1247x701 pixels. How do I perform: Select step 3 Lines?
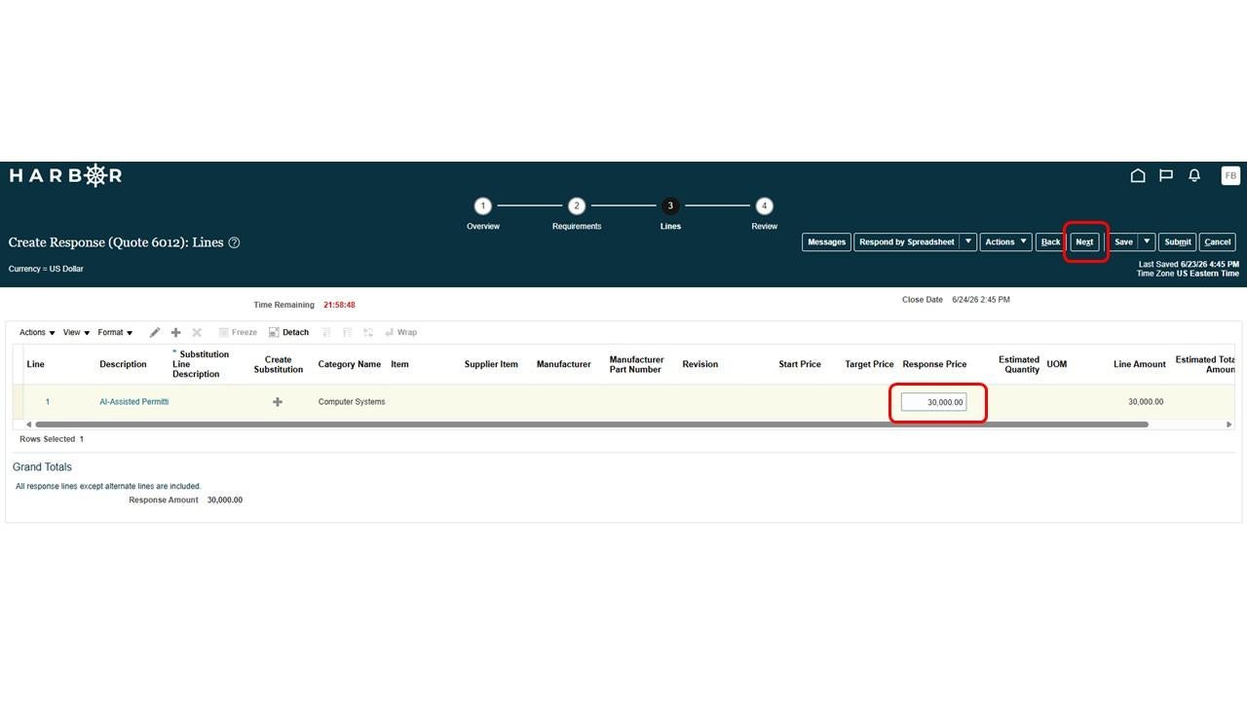click(670, 205)
